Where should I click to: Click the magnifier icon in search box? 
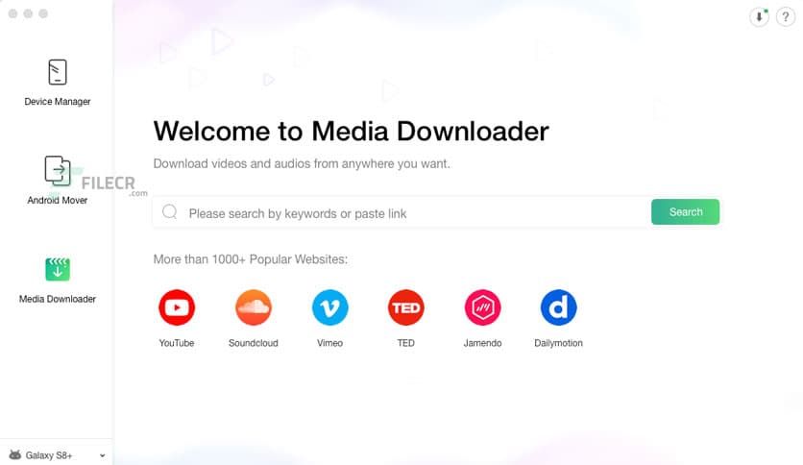pyautogui.click(x=169, y=212)
